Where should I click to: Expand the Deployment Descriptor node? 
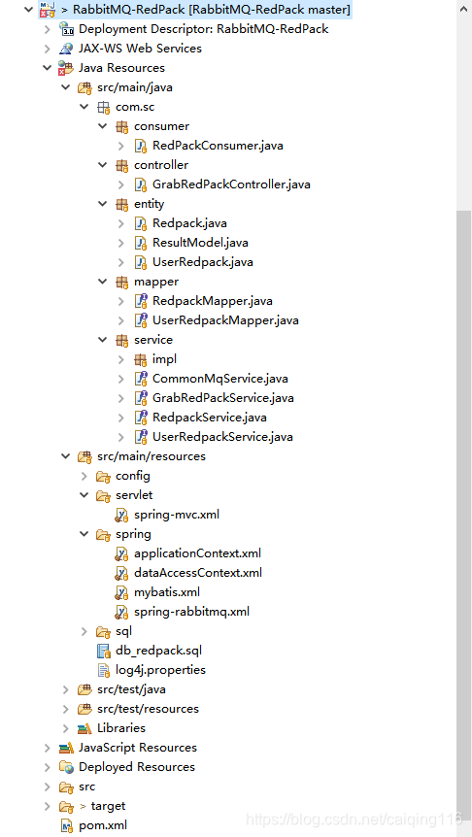(48, 29)
